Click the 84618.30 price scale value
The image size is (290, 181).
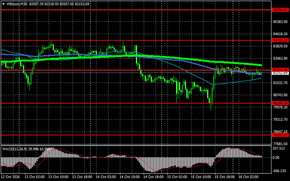pos(280,34)
